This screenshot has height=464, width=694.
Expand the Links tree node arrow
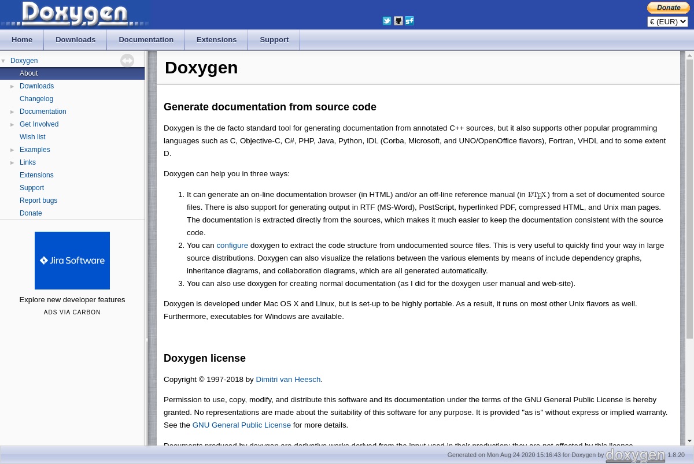click(x=13, y=162)
